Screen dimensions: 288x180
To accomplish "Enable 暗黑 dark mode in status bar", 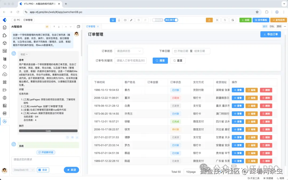I will [281, 178].
